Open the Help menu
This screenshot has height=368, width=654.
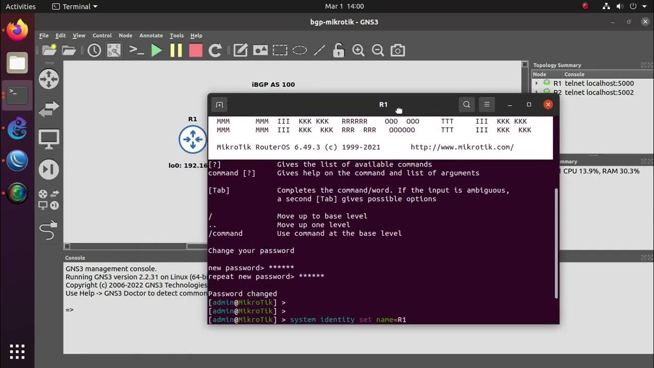coord(196,35)
